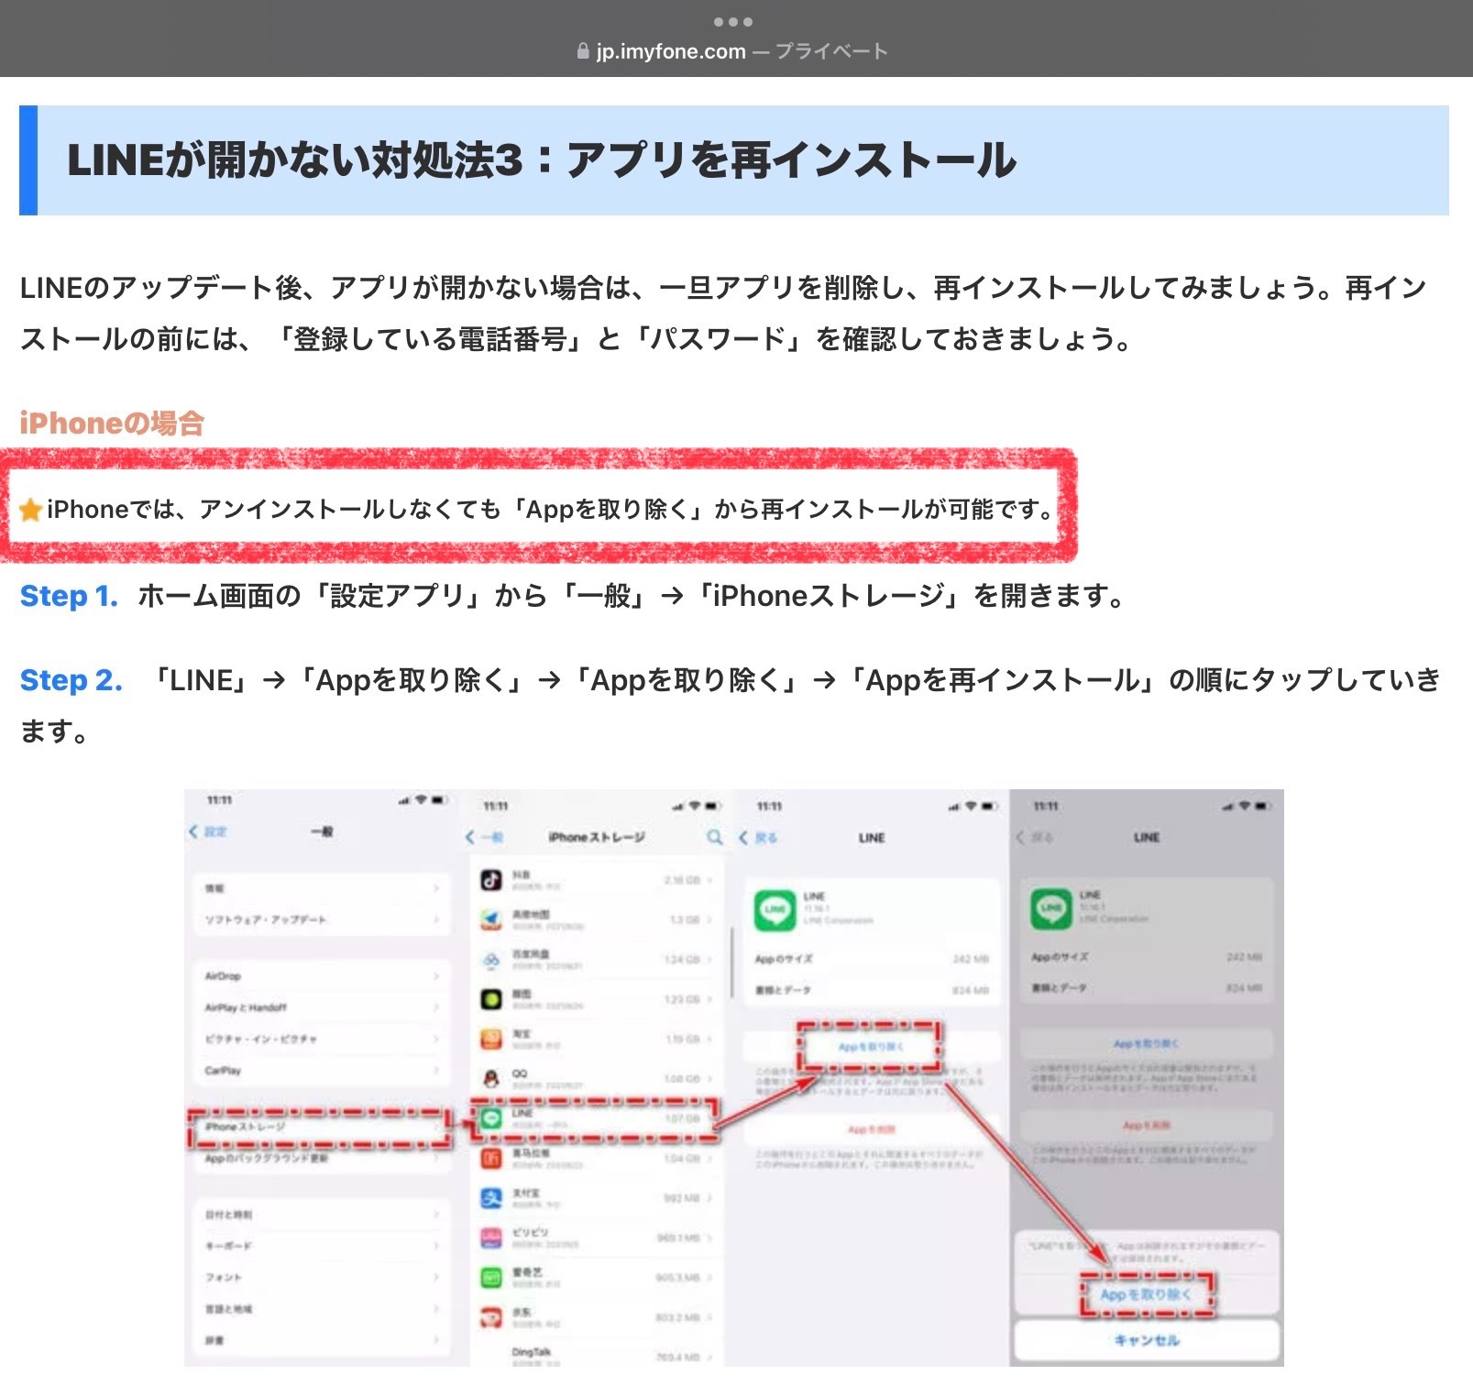Click the large LINE app icon in third screenshot
The width and height of the screenshot is (1473, 1397).
775,909
